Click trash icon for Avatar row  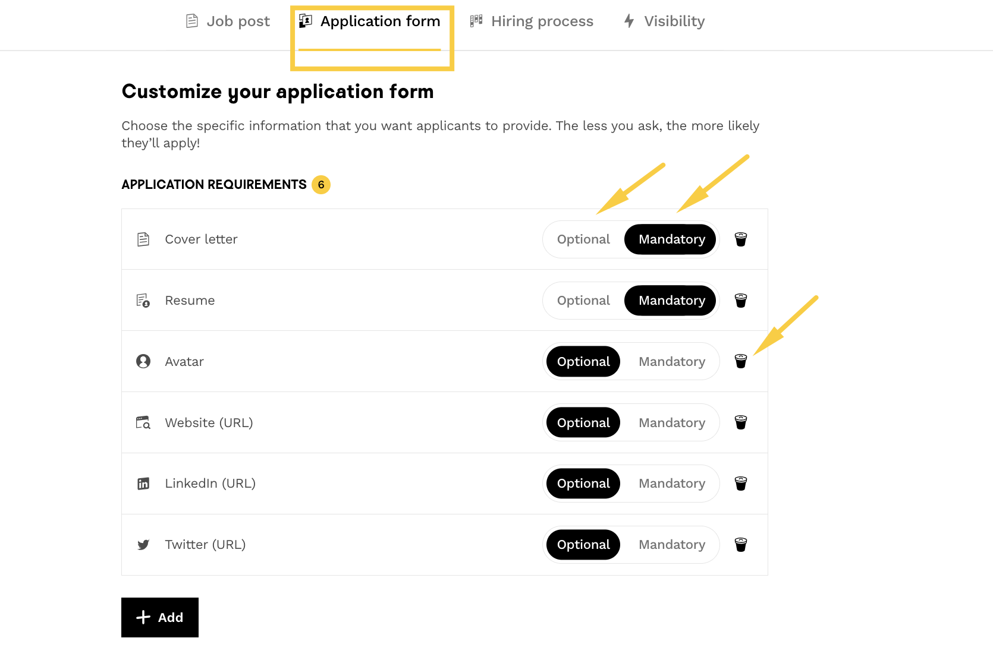pos(740,361)
